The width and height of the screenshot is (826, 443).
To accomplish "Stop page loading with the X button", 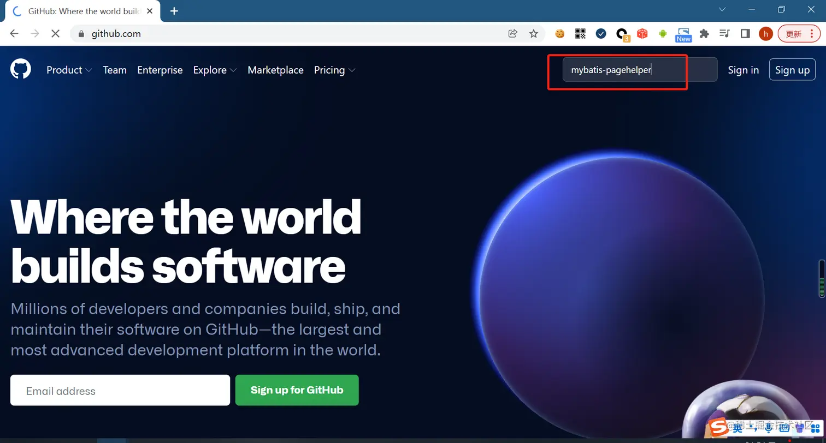I will (x=55, y=33).
